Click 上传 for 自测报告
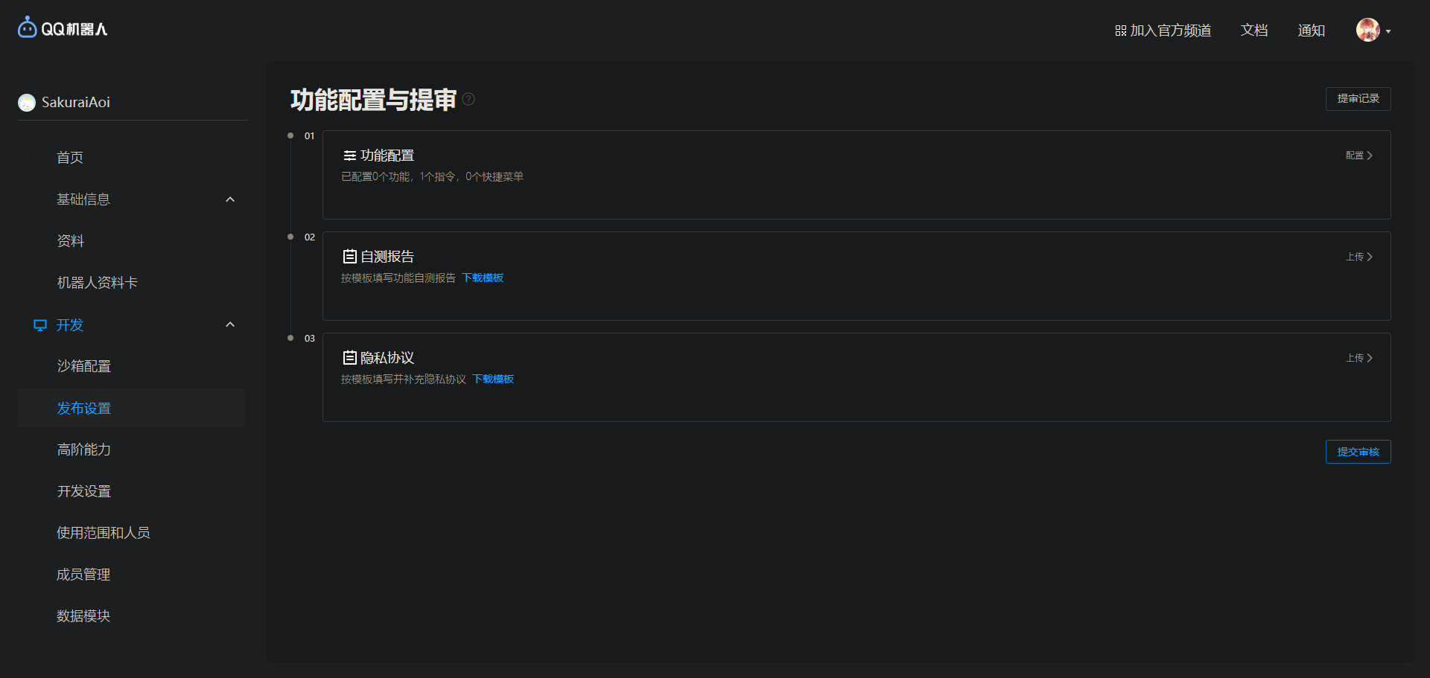The width and height of the screenshot is (1430, 678). coord(1358,257)
